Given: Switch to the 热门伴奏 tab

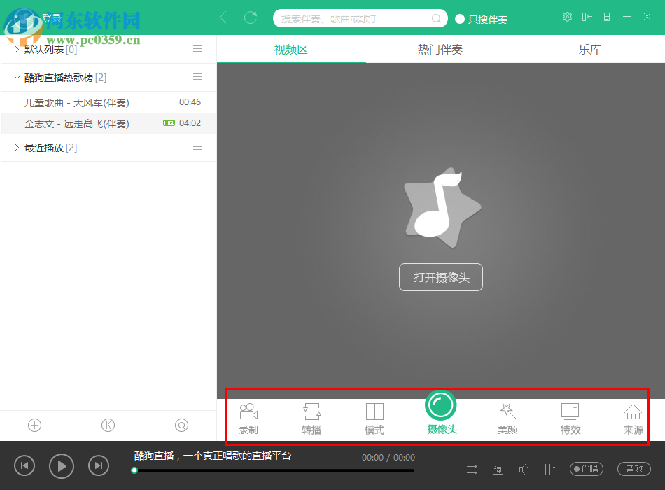Looking at the screenshot, I should pos(440,49).
